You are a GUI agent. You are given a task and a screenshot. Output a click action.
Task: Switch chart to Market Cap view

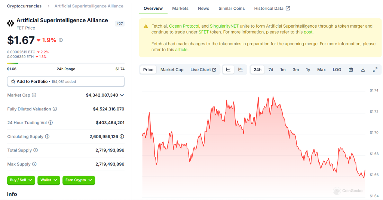pyautogui.click(x=172, y=70)
